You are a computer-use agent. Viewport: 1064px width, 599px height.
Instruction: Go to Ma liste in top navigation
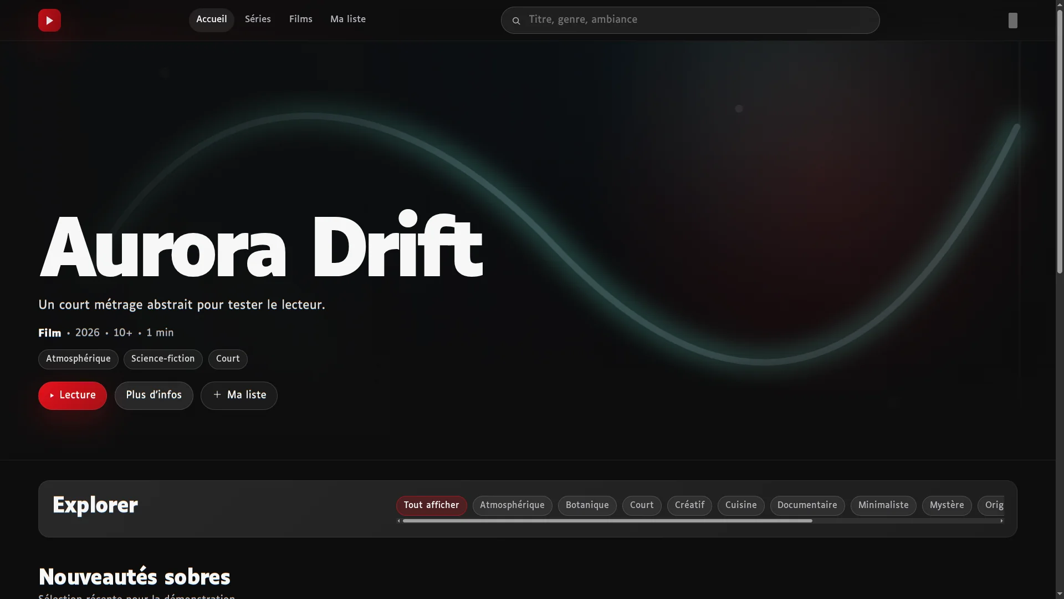[348, 20]
